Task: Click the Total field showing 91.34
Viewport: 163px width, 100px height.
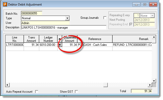Action: (142, 91)
